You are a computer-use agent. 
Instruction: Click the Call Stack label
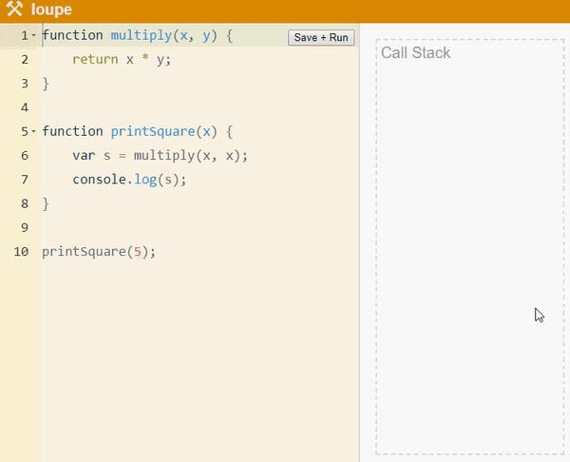point(415,52)
